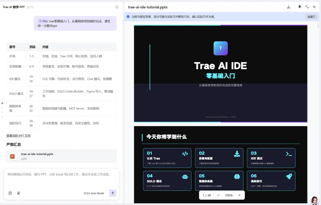This screenshot has width=321, height=205.
Task: Click the T logo on title slide
Action: click(221, 48)
